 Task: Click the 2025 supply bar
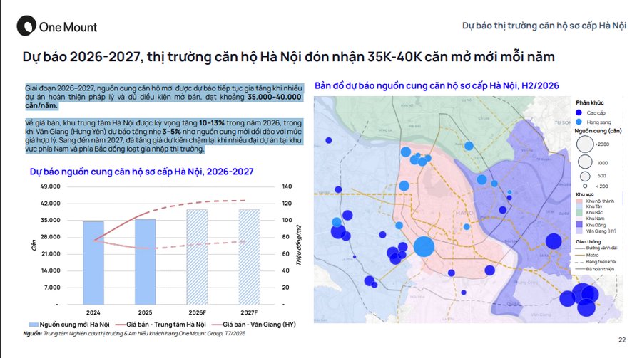coord(145,261)
